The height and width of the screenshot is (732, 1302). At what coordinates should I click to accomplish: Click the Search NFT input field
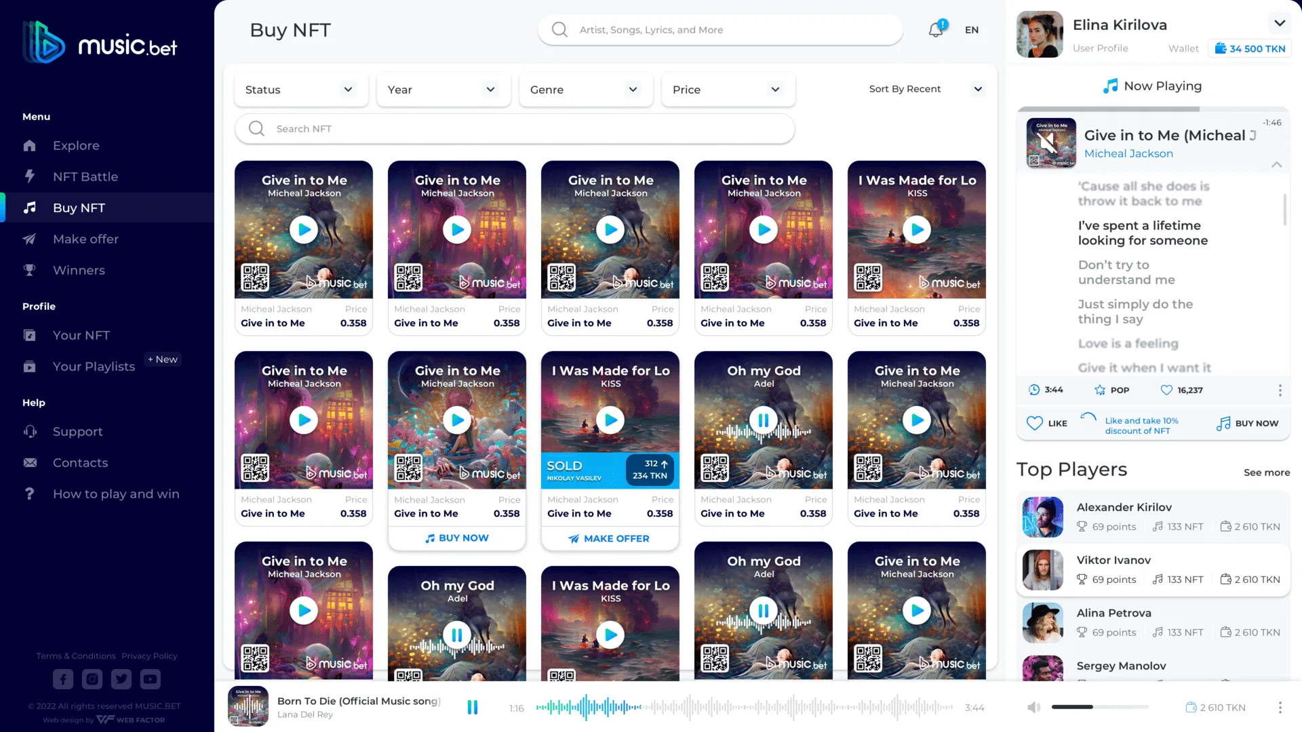[x=515, y=129]
